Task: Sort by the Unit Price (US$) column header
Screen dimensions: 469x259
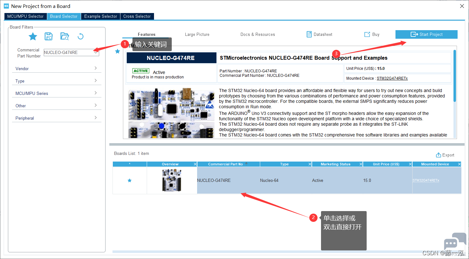Action: click(386, 164)
